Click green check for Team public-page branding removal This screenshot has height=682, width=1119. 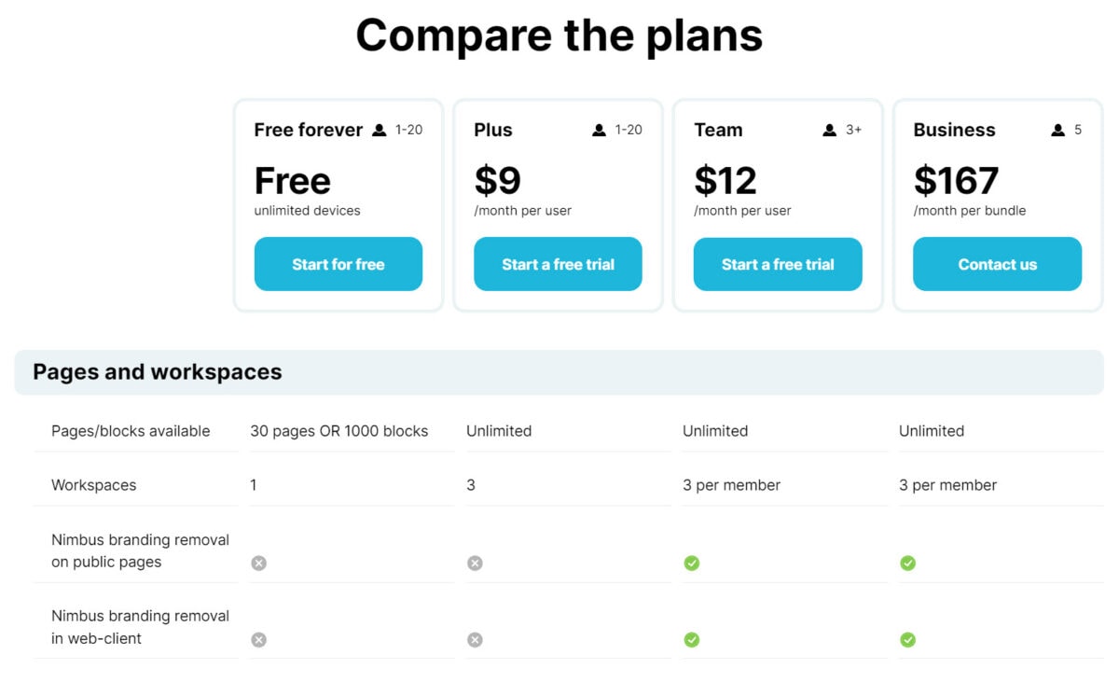691,563
